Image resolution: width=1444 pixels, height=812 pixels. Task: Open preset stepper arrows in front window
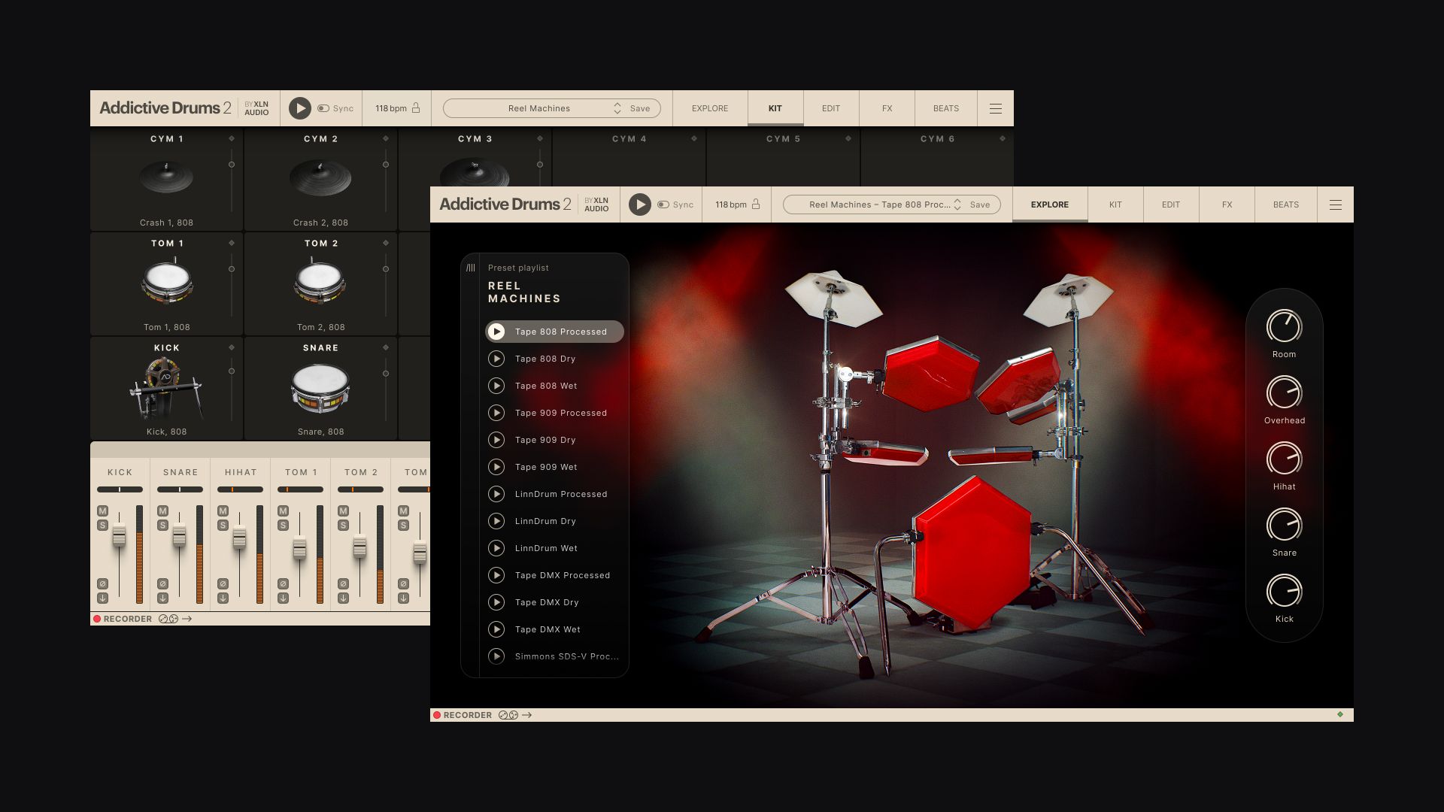click(957, 205)
